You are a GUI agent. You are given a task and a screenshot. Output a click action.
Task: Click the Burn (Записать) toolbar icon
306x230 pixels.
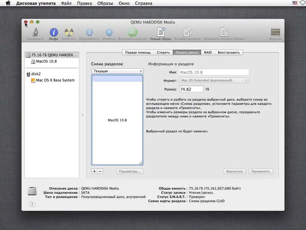click(x=69, y=32)
